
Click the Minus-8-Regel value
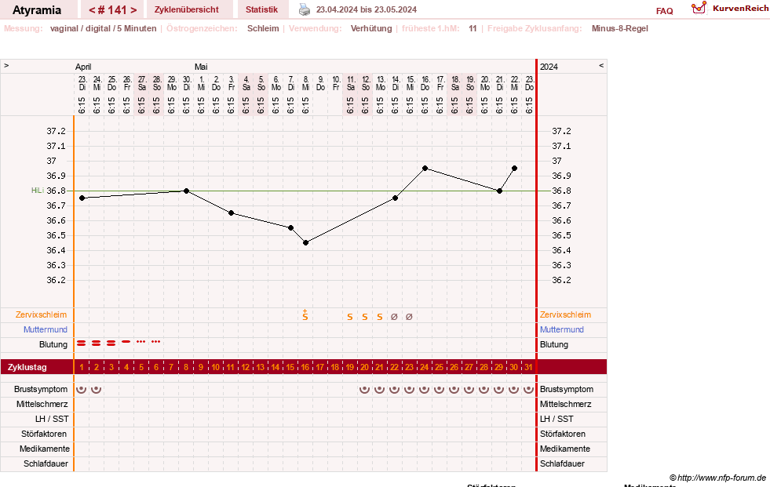click(620, 28)
